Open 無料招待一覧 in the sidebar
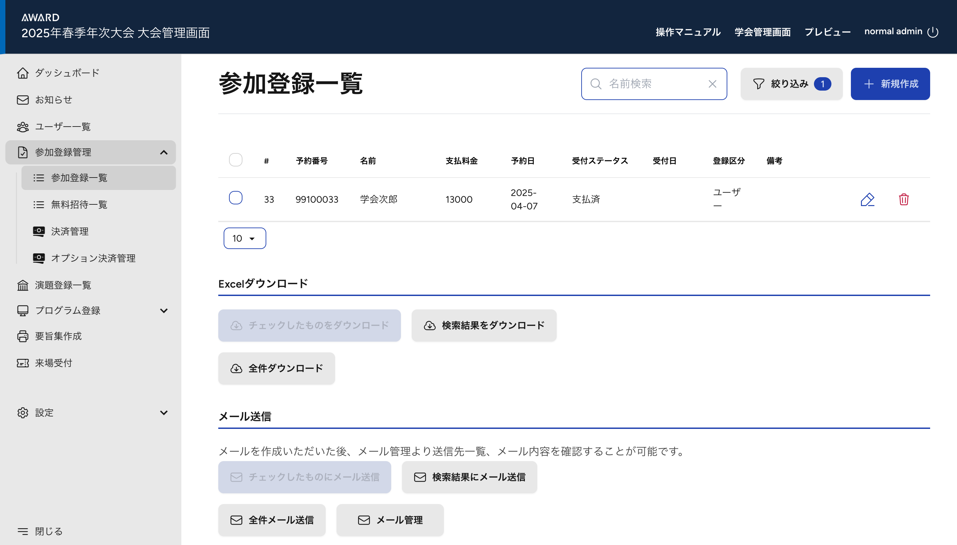 pyautogui.click(x=79, y=204)
